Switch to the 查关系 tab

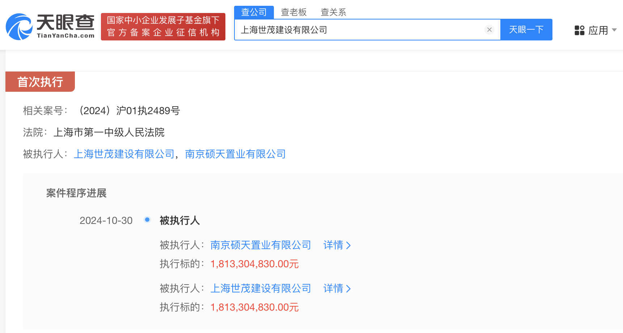click(333, 12)
